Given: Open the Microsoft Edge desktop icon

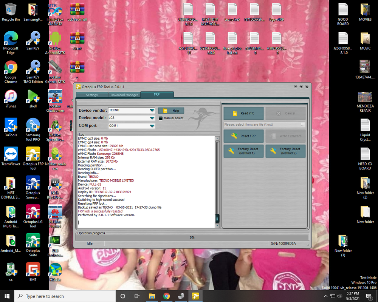Looking at the screenshot, I should tap(11, 43).
